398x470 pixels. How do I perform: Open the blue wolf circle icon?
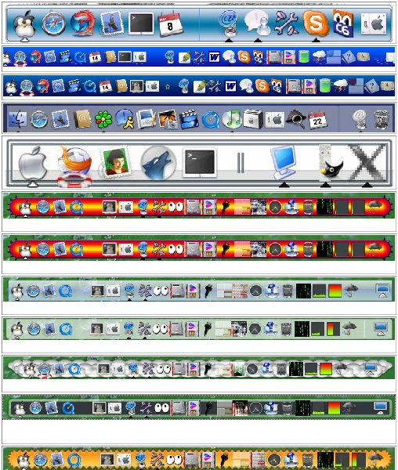[x=158, y=163]
